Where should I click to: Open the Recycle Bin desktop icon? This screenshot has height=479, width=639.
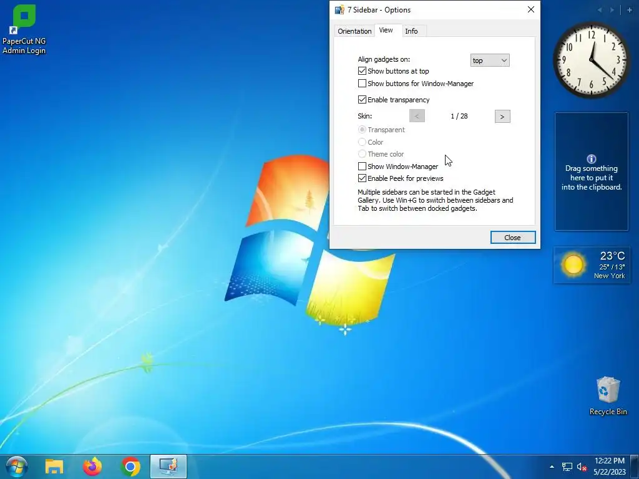[608, 395]
